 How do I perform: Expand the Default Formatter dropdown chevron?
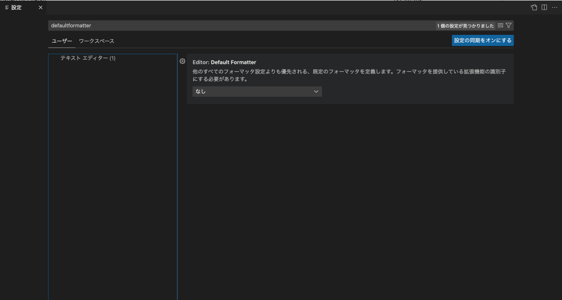click(x=316, y=91)
